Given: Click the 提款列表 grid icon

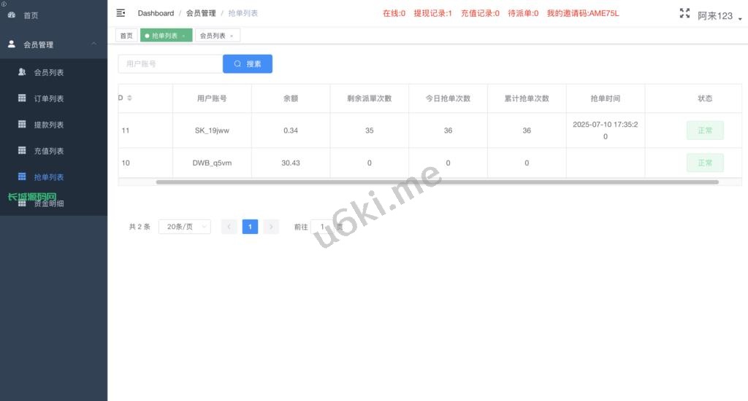Looking at the screenshot, I should click(x=22, y=125).
